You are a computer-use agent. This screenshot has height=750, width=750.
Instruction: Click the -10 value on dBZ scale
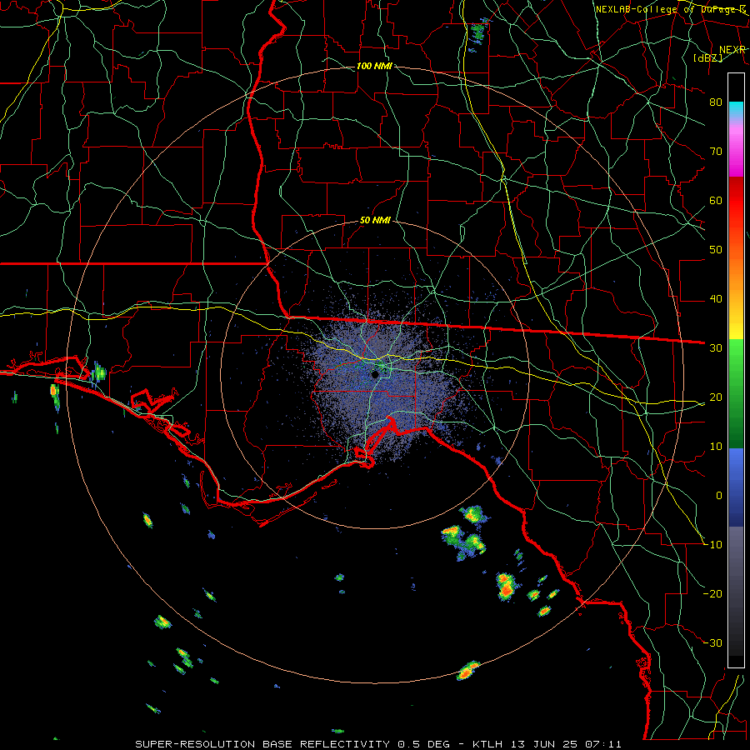[713, 545]
